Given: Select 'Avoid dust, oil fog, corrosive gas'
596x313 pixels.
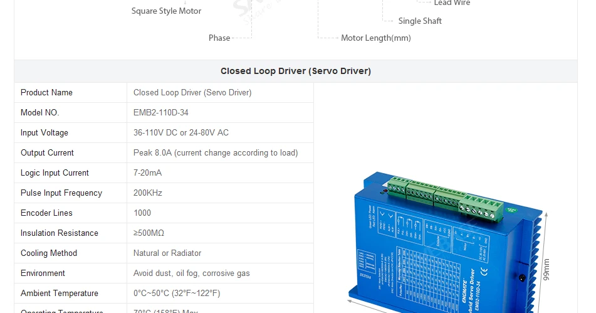Looking at the screenshot, I should pos(192,273).
